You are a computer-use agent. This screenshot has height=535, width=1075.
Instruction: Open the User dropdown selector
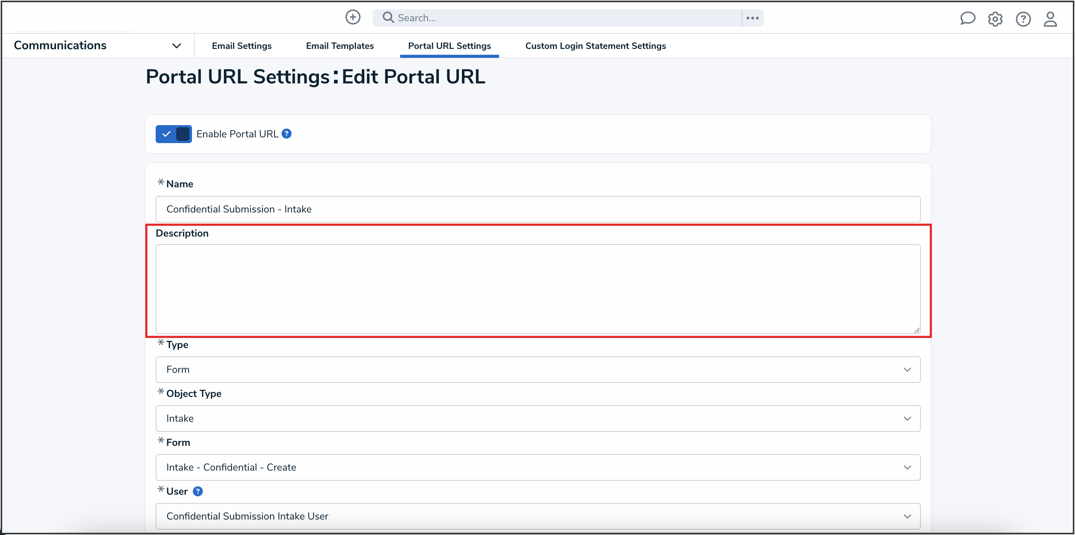pos(537,516)
